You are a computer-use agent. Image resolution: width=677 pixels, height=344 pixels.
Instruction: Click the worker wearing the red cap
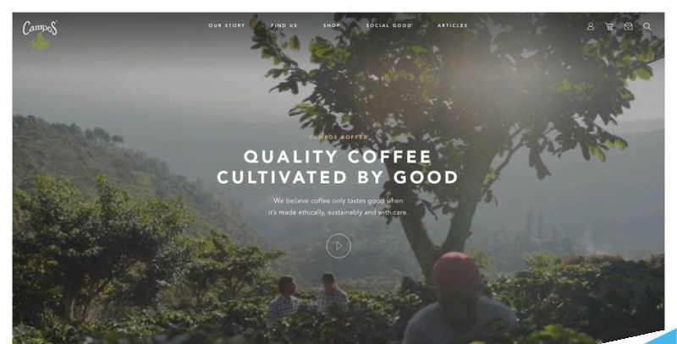pyautogui.click(x=459, y=298)
